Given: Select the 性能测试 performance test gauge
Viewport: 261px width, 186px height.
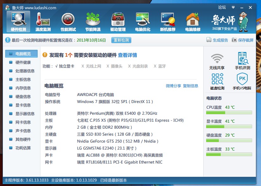Looking at the screenshot, I should (68, 21).
